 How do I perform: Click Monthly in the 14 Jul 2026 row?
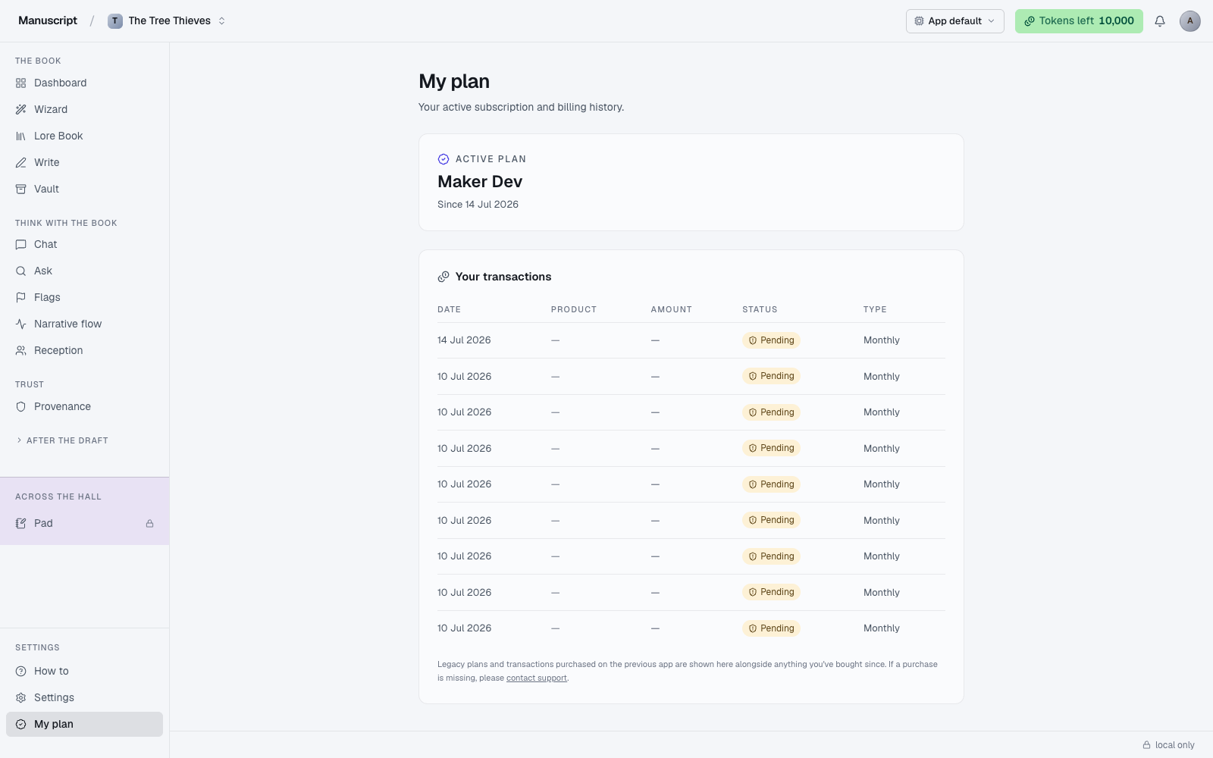coord(882,340)
